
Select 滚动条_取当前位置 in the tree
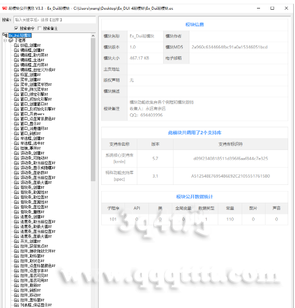(x=38, y=163)
